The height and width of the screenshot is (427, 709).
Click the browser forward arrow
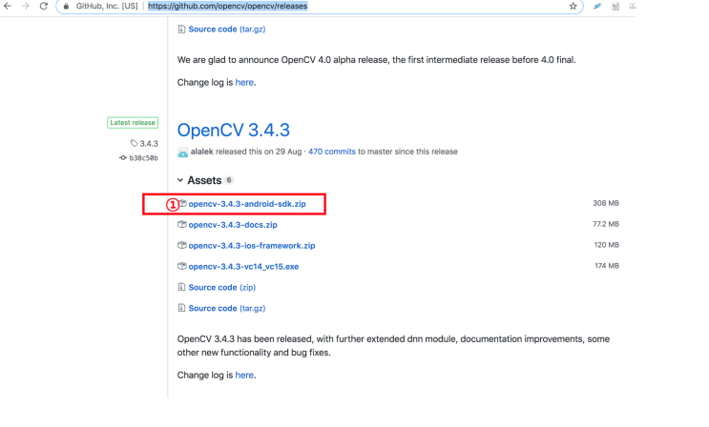click(25, 7)
